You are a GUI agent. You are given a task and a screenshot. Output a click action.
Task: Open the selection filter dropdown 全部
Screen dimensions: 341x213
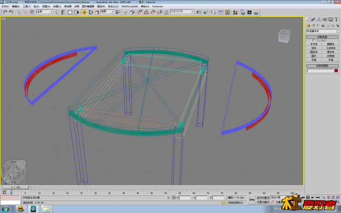(x=45, y=11)
